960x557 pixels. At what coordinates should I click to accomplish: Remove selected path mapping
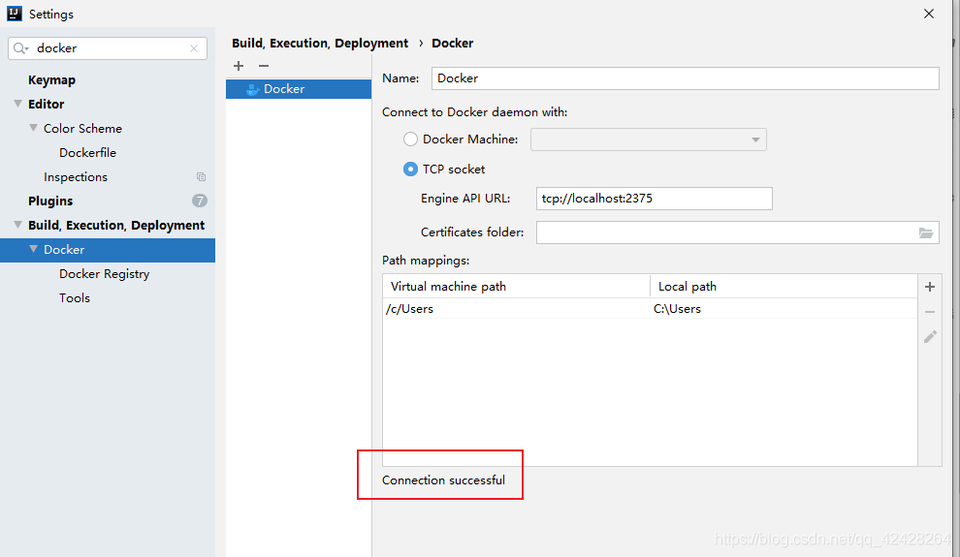929,312
